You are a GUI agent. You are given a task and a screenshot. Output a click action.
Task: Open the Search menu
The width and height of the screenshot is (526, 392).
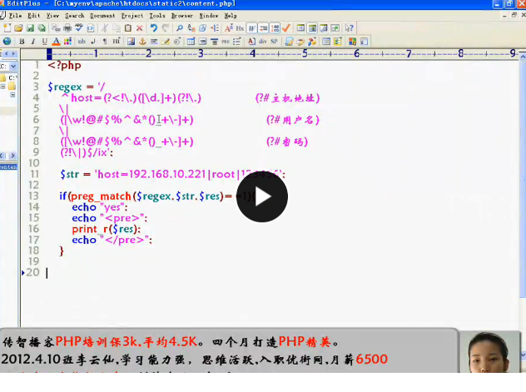coord(74,16)
